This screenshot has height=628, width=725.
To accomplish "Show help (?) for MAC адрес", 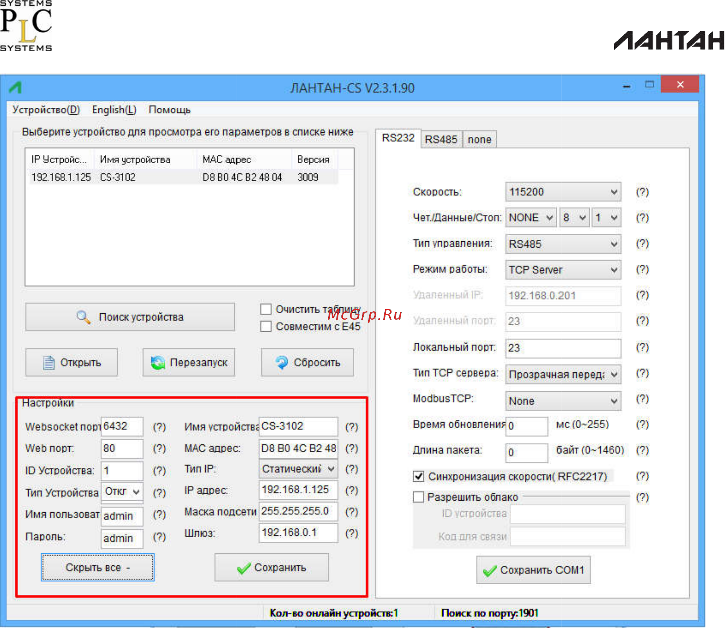I will pyautogui.click(x=352, y=449).
